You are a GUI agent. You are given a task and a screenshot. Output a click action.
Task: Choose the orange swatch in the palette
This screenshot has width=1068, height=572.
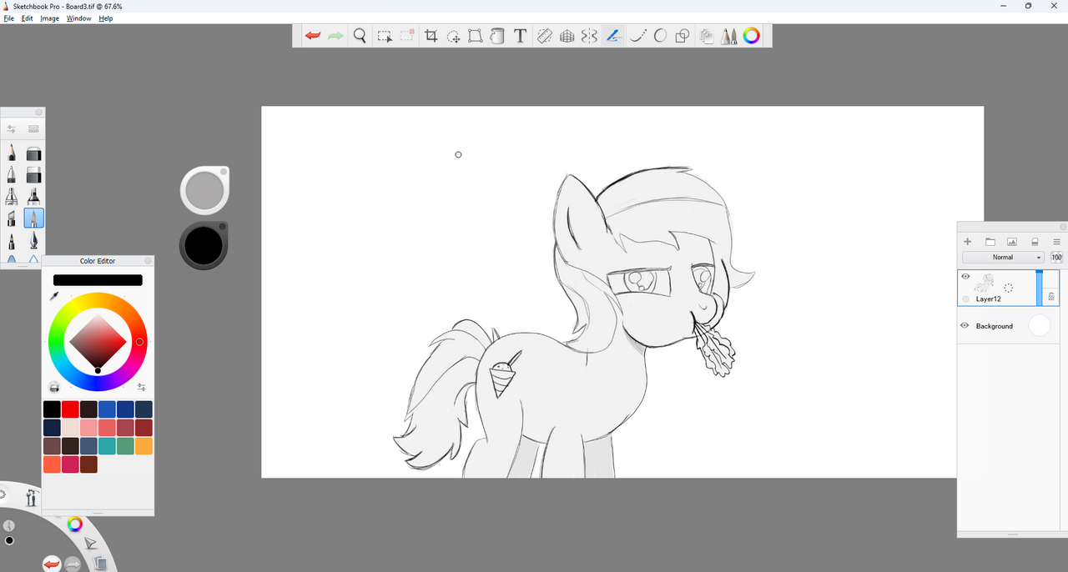pos(144,446)
